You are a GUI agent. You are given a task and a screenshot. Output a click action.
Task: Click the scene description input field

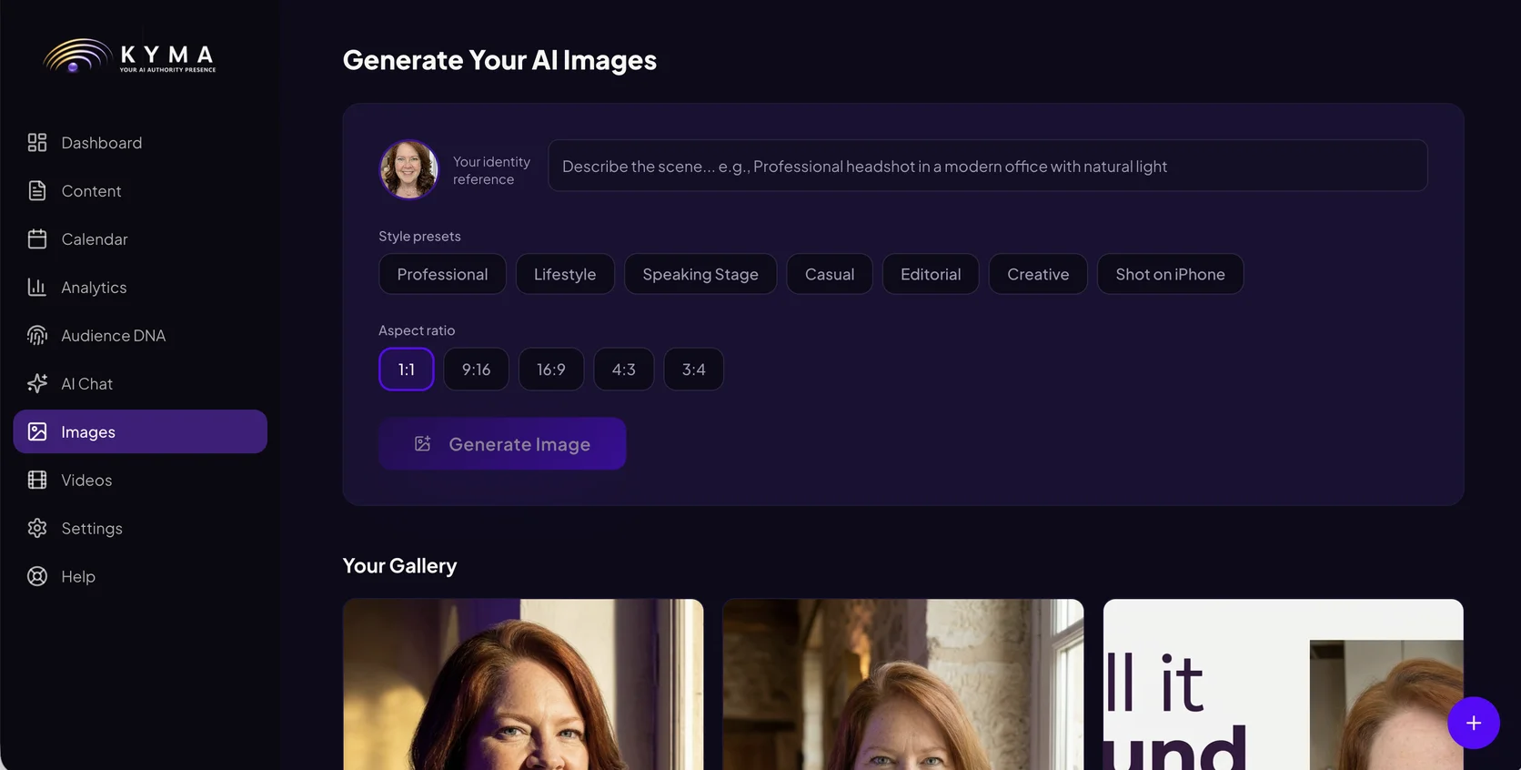tap(988, 166)
